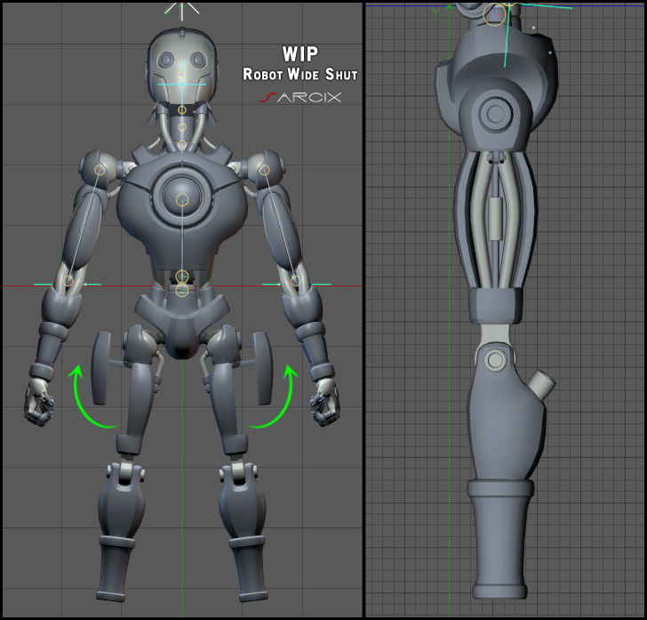Select the chest center joint circle
This screenshot has width=647, height=620.
point(182,199)
